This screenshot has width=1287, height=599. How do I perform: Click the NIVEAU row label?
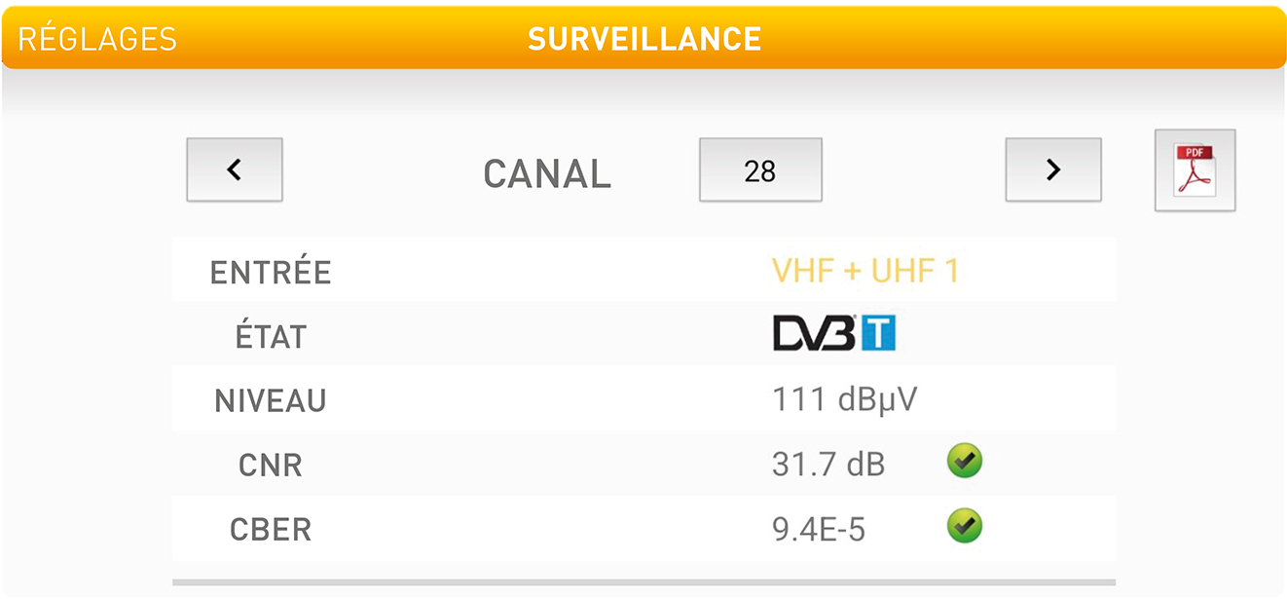pyautogui.click(x=271, y=401)
